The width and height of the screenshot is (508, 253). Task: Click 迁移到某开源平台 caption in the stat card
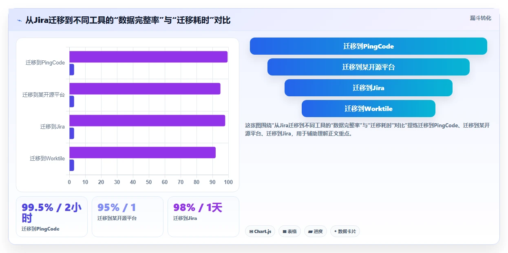click(117, 218)
